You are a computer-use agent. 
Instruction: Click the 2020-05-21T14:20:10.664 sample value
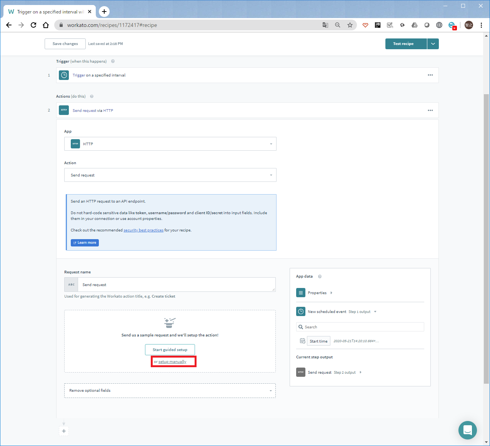(x=356, y=341)
